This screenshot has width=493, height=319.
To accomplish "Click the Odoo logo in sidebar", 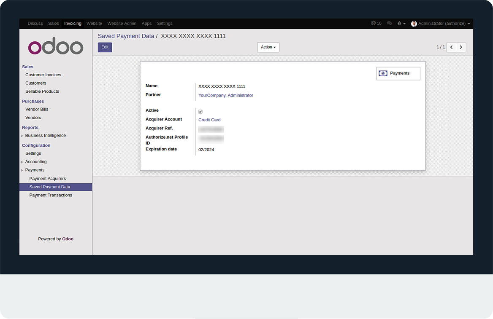I will pos(56,46).
